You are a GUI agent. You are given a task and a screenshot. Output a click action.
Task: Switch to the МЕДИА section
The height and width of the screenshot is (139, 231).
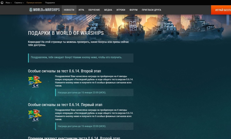(108, 10)
